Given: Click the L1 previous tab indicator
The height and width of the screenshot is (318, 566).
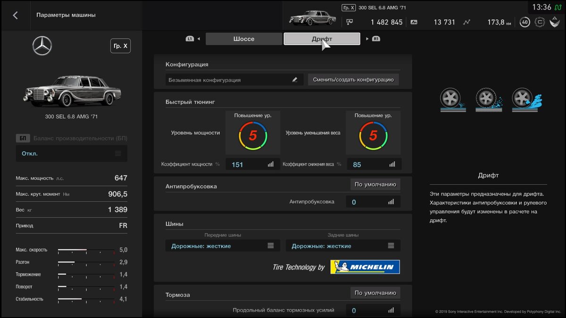Looking at the screenshot, I should point(190,39).
